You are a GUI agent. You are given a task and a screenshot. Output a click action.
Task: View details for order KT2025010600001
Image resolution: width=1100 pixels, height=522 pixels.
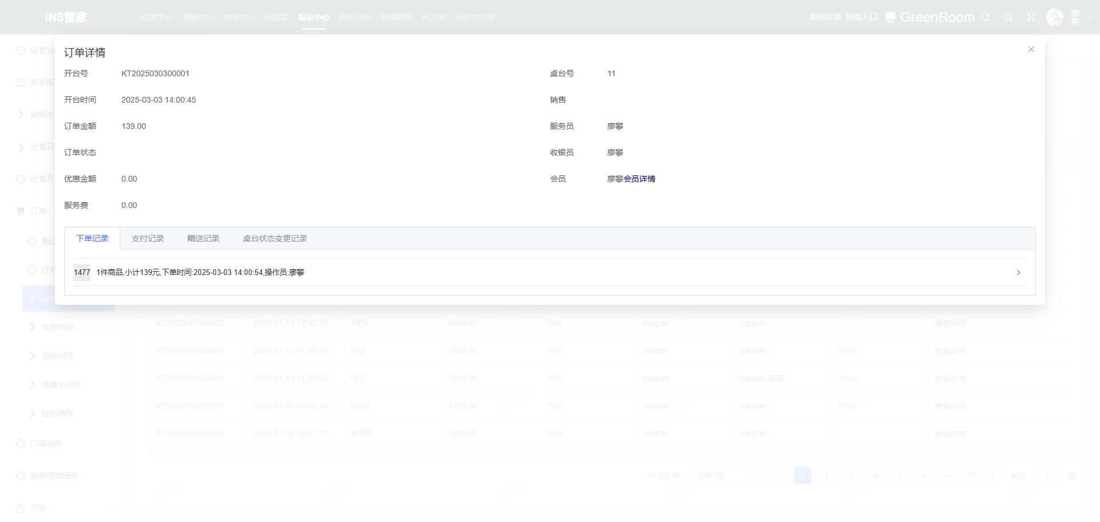950,434
